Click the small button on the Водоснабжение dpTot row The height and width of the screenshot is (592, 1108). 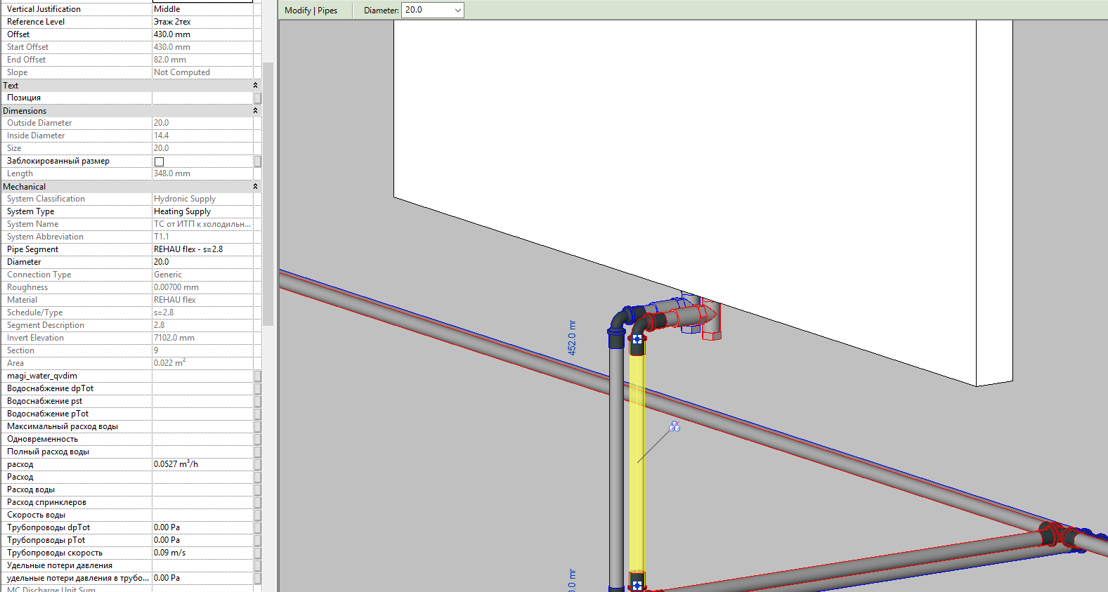(x=258, y=388)
